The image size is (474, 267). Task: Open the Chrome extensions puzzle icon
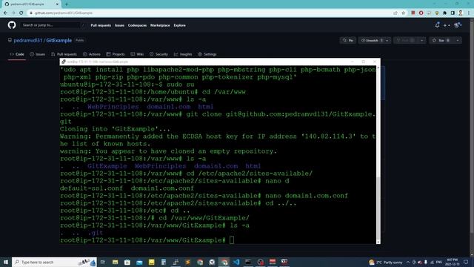pos(444,13)
